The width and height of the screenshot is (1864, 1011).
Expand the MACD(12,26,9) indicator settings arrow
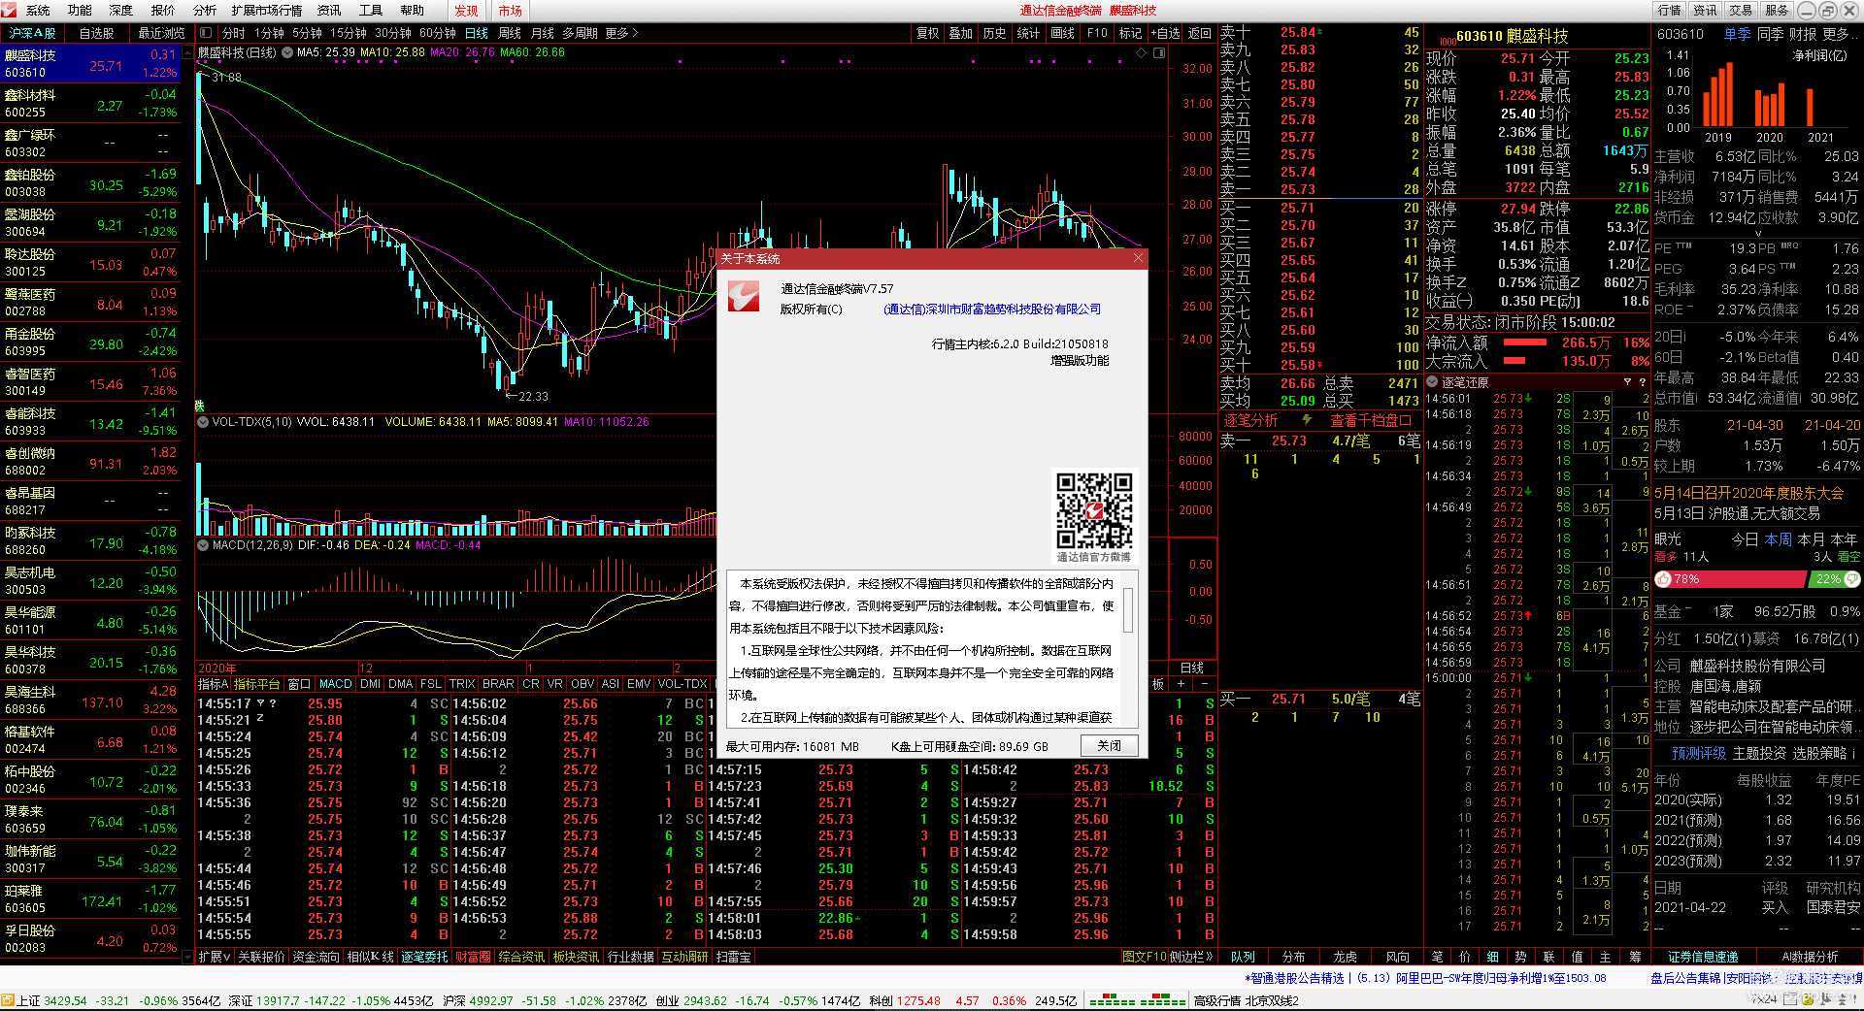point(203,545)
